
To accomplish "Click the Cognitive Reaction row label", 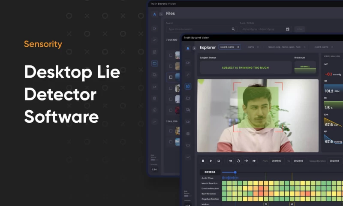I will point(210,199).
